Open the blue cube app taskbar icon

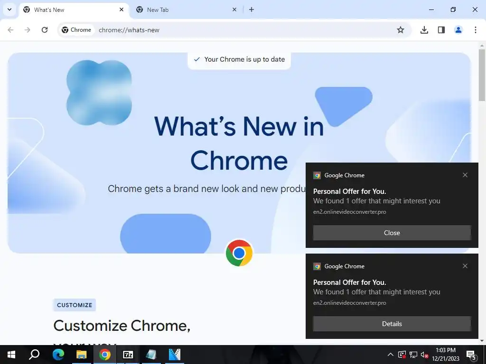(151, 355)
